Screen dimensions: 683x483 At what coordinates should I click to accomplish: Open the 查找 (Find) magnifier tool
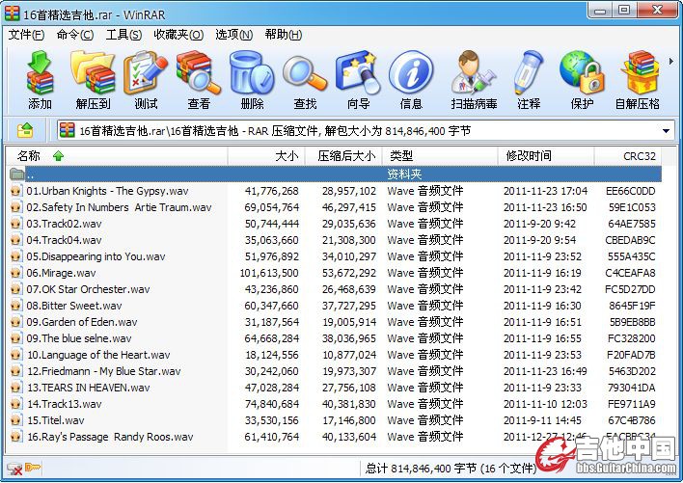[305, 80]
